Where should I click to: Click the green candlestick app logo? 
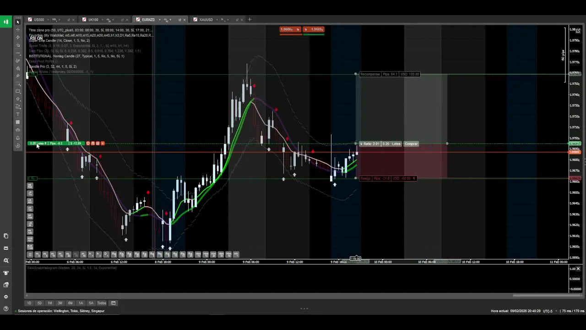tap(6, 22)
